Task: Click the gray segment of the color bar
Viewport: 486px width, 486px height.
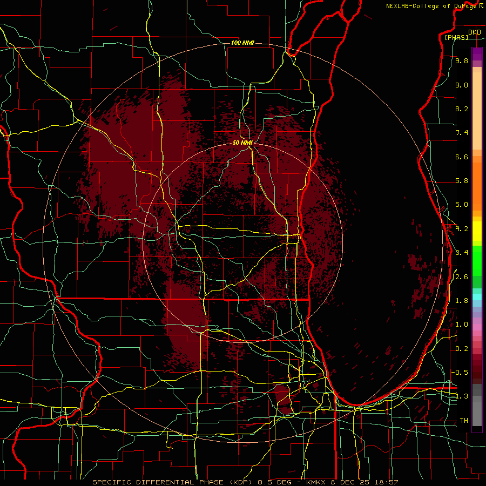Action: click(x=477, y=406)
